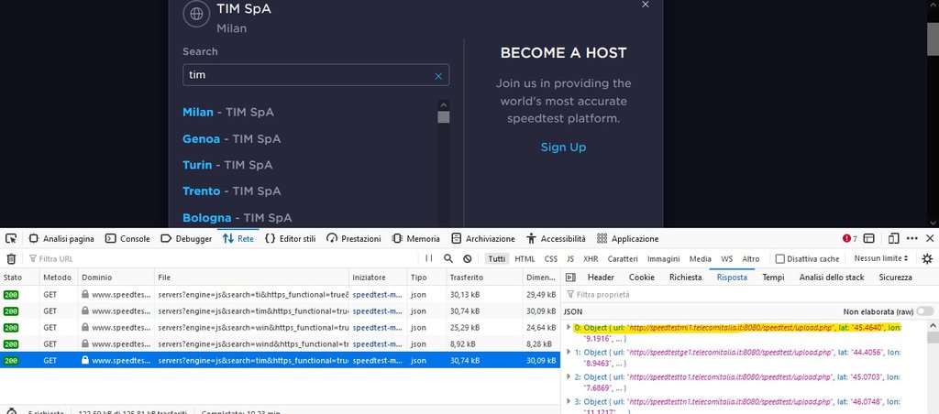Image resolution: width=939 pixels, height=414 pixels.
Task: Click globe icon beside TIM SpA
Action: pyautogui.click(x=196, y=14)
